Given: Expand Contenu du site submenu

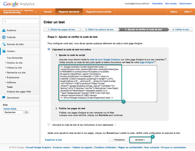Looking at the screenshot, I should point(6,63).
